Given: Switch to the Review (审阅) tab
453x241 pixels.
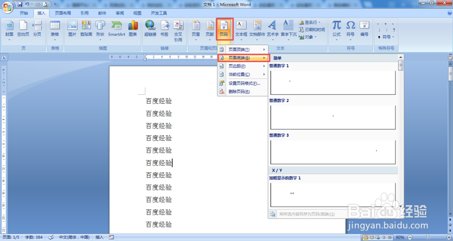Looking at the screenshot, I should click(x=120, y=13).
